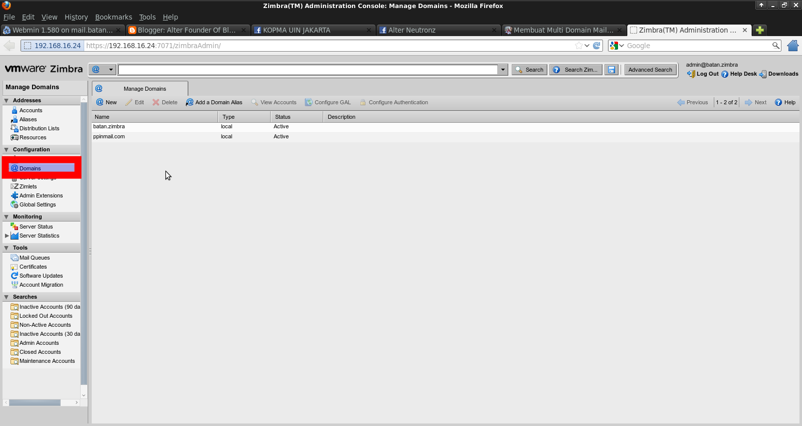Open a new browser tab

pyautogui.click(x=760, y=30)
